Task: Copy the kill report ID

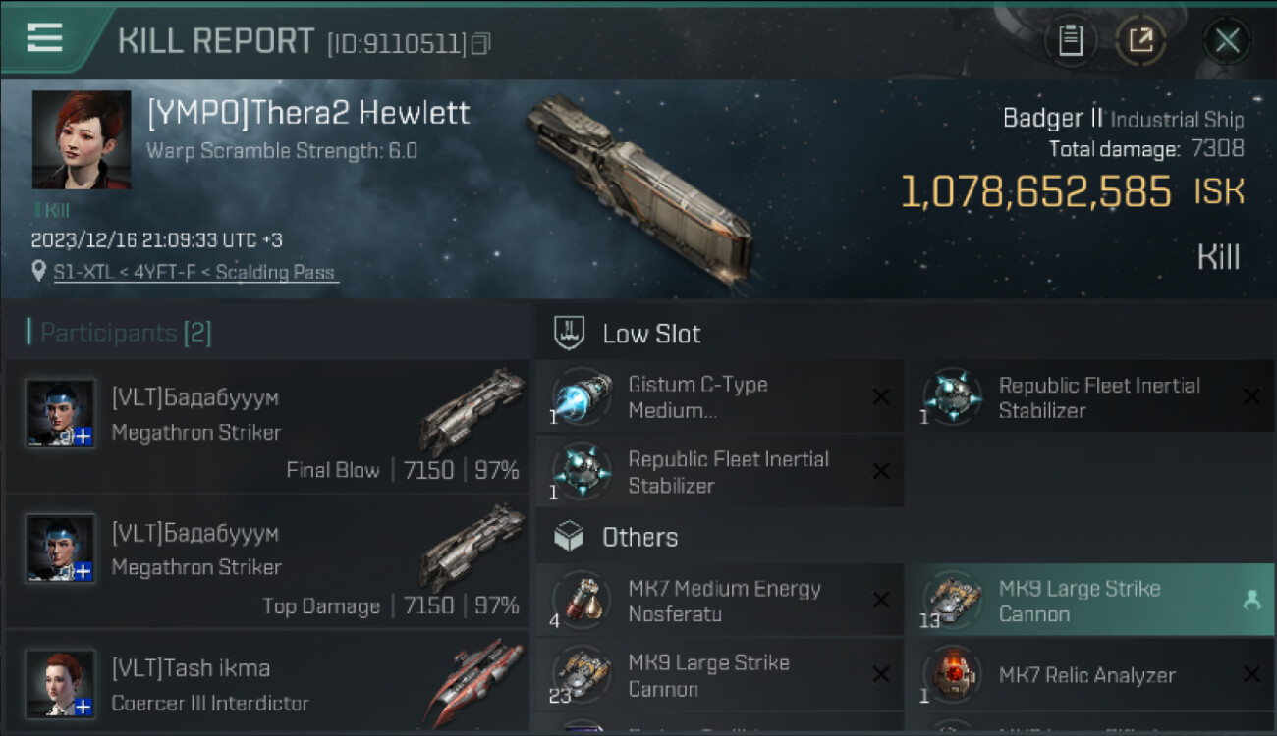Action: [x=480, y=43]
